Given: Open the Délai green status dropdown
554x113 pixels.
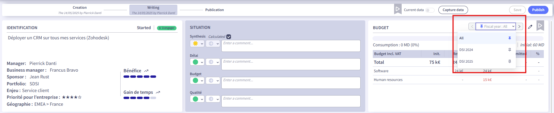Looking at the screenshot, I should [197, 62].
